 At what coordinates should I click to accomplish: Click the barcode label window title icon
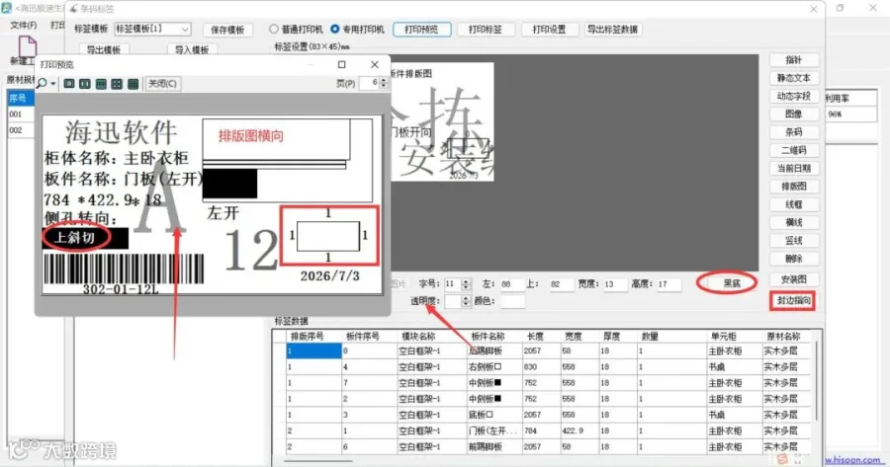[x=74, y=9]
